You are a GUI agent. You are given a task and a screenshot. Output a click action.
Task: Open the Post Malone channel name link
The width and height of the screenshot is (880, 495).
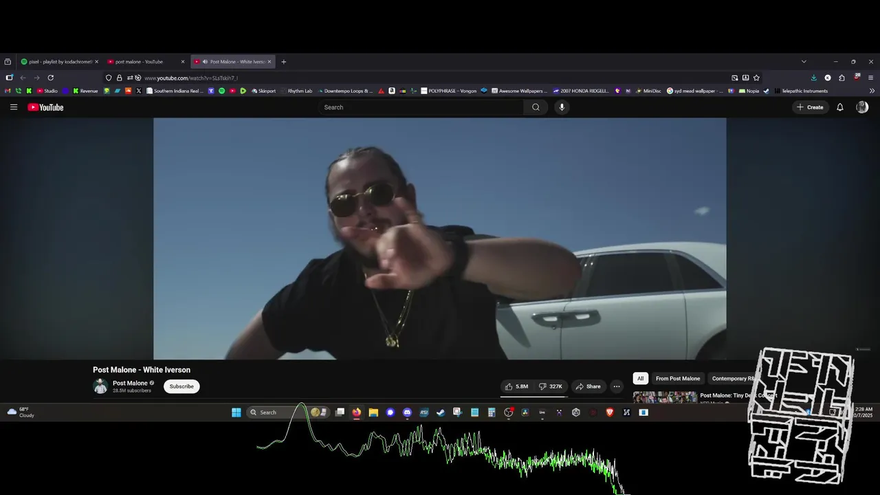click(130, 383)
